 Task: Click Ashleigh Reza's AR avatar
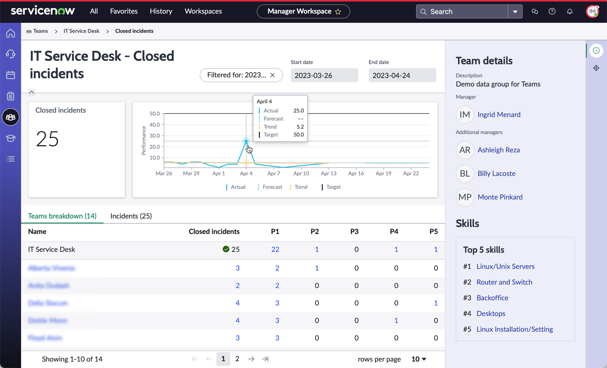point(465,150)
